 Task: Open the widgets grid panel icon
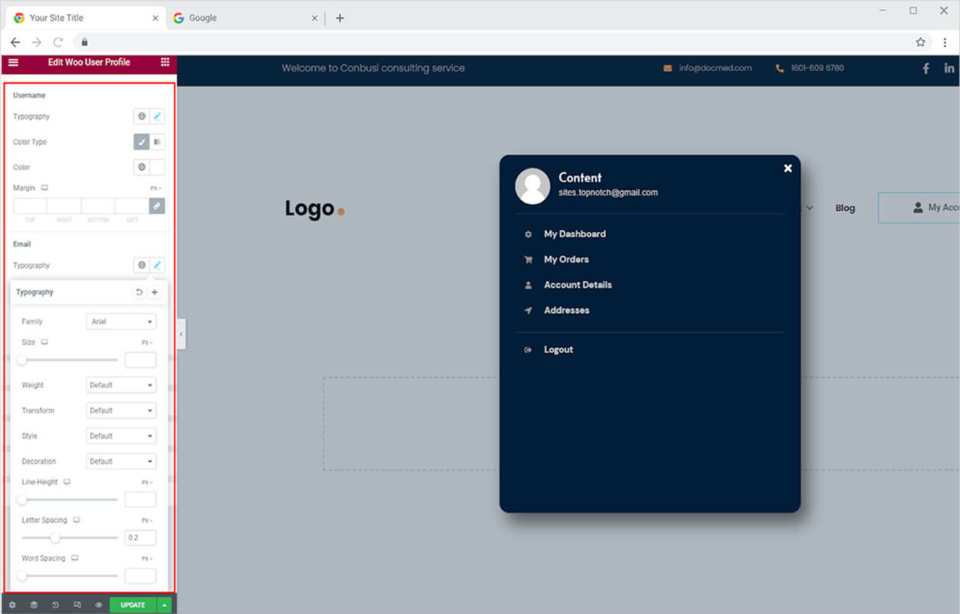(165, 62)
